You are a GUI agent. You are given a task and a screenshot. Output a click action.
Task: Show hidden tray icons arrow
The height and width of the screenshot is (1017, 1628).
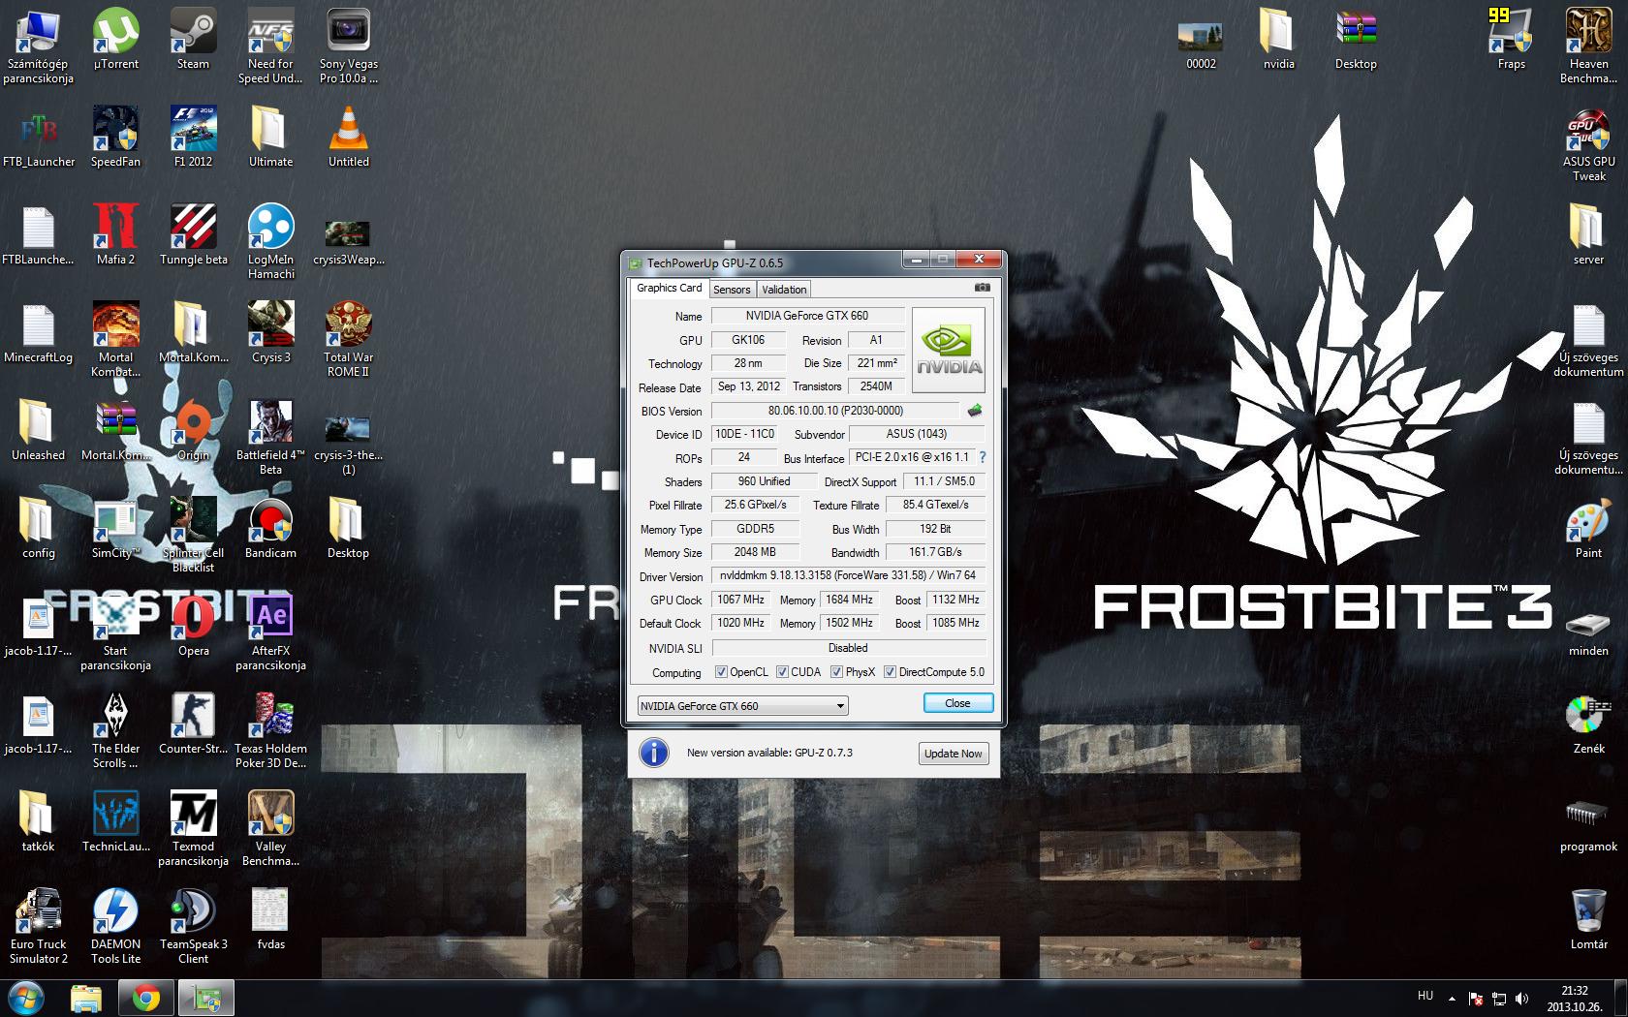click(x=1452, y=998)
